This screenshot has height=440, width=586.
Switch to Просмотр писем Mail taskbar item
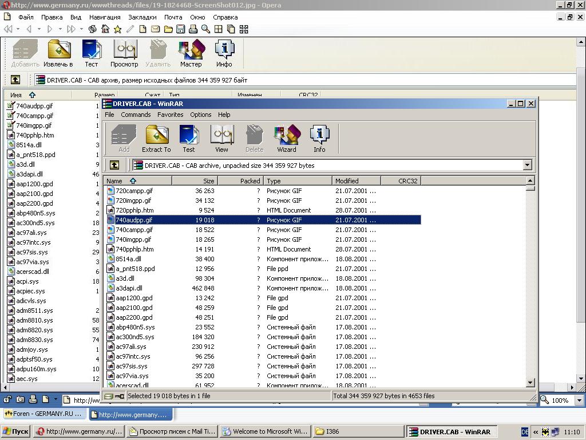tap(172, 431)
